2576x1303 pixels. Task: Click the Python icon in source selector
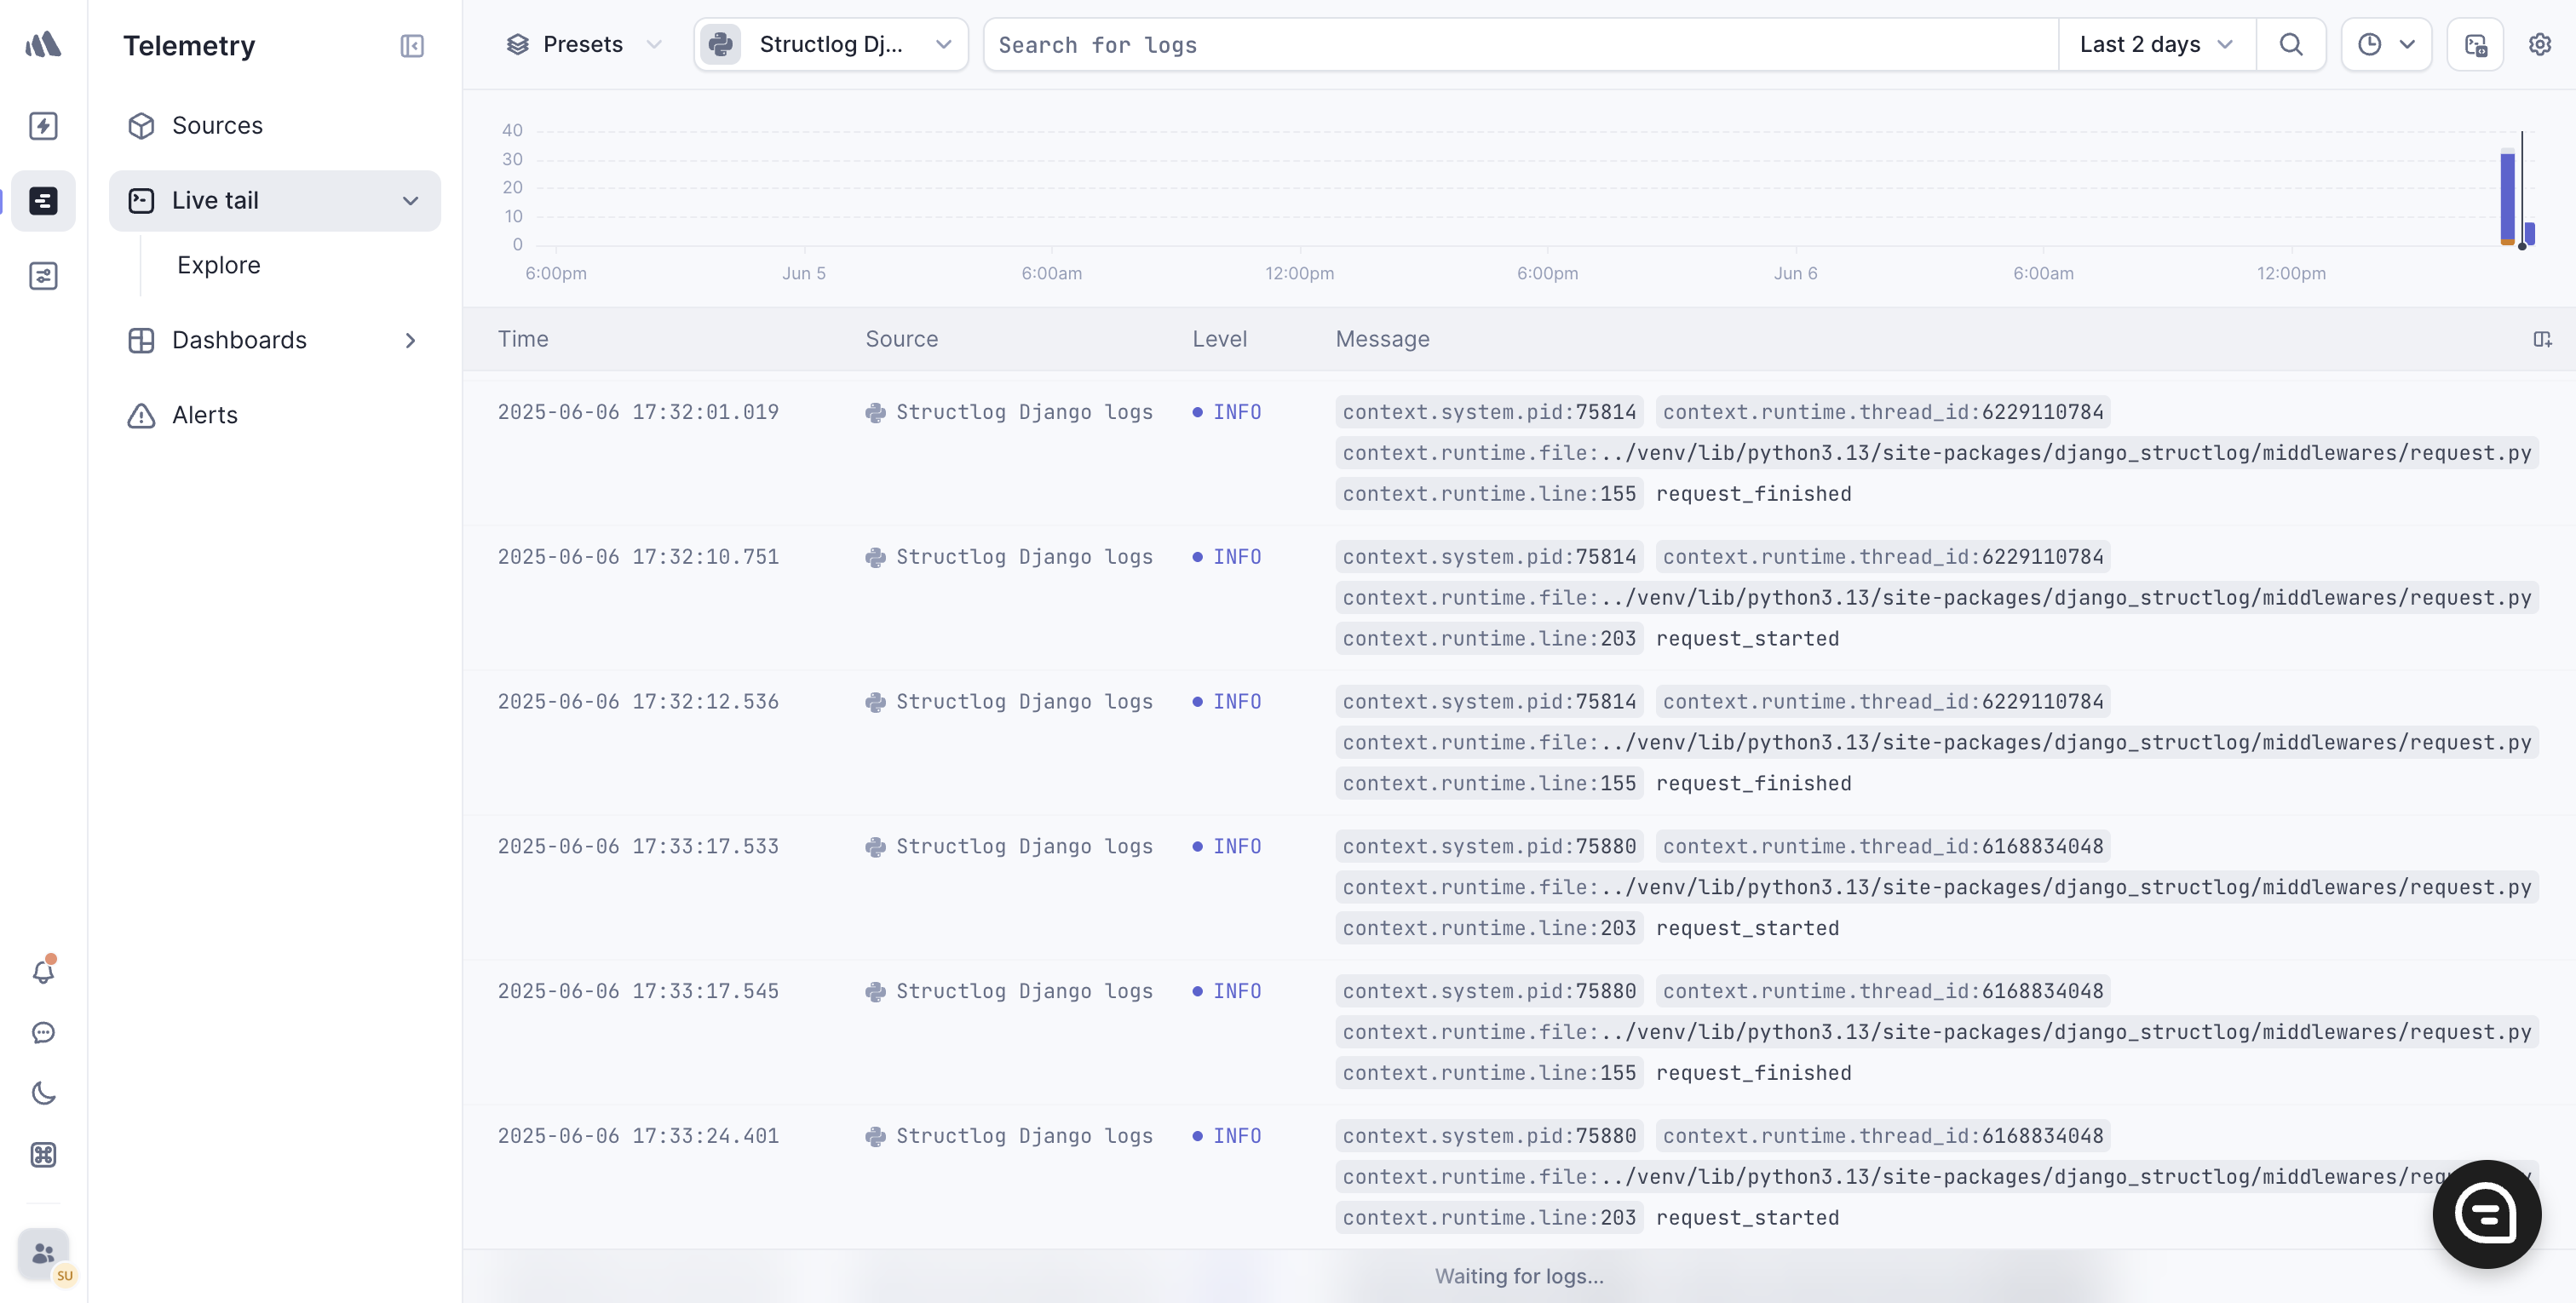720,44
